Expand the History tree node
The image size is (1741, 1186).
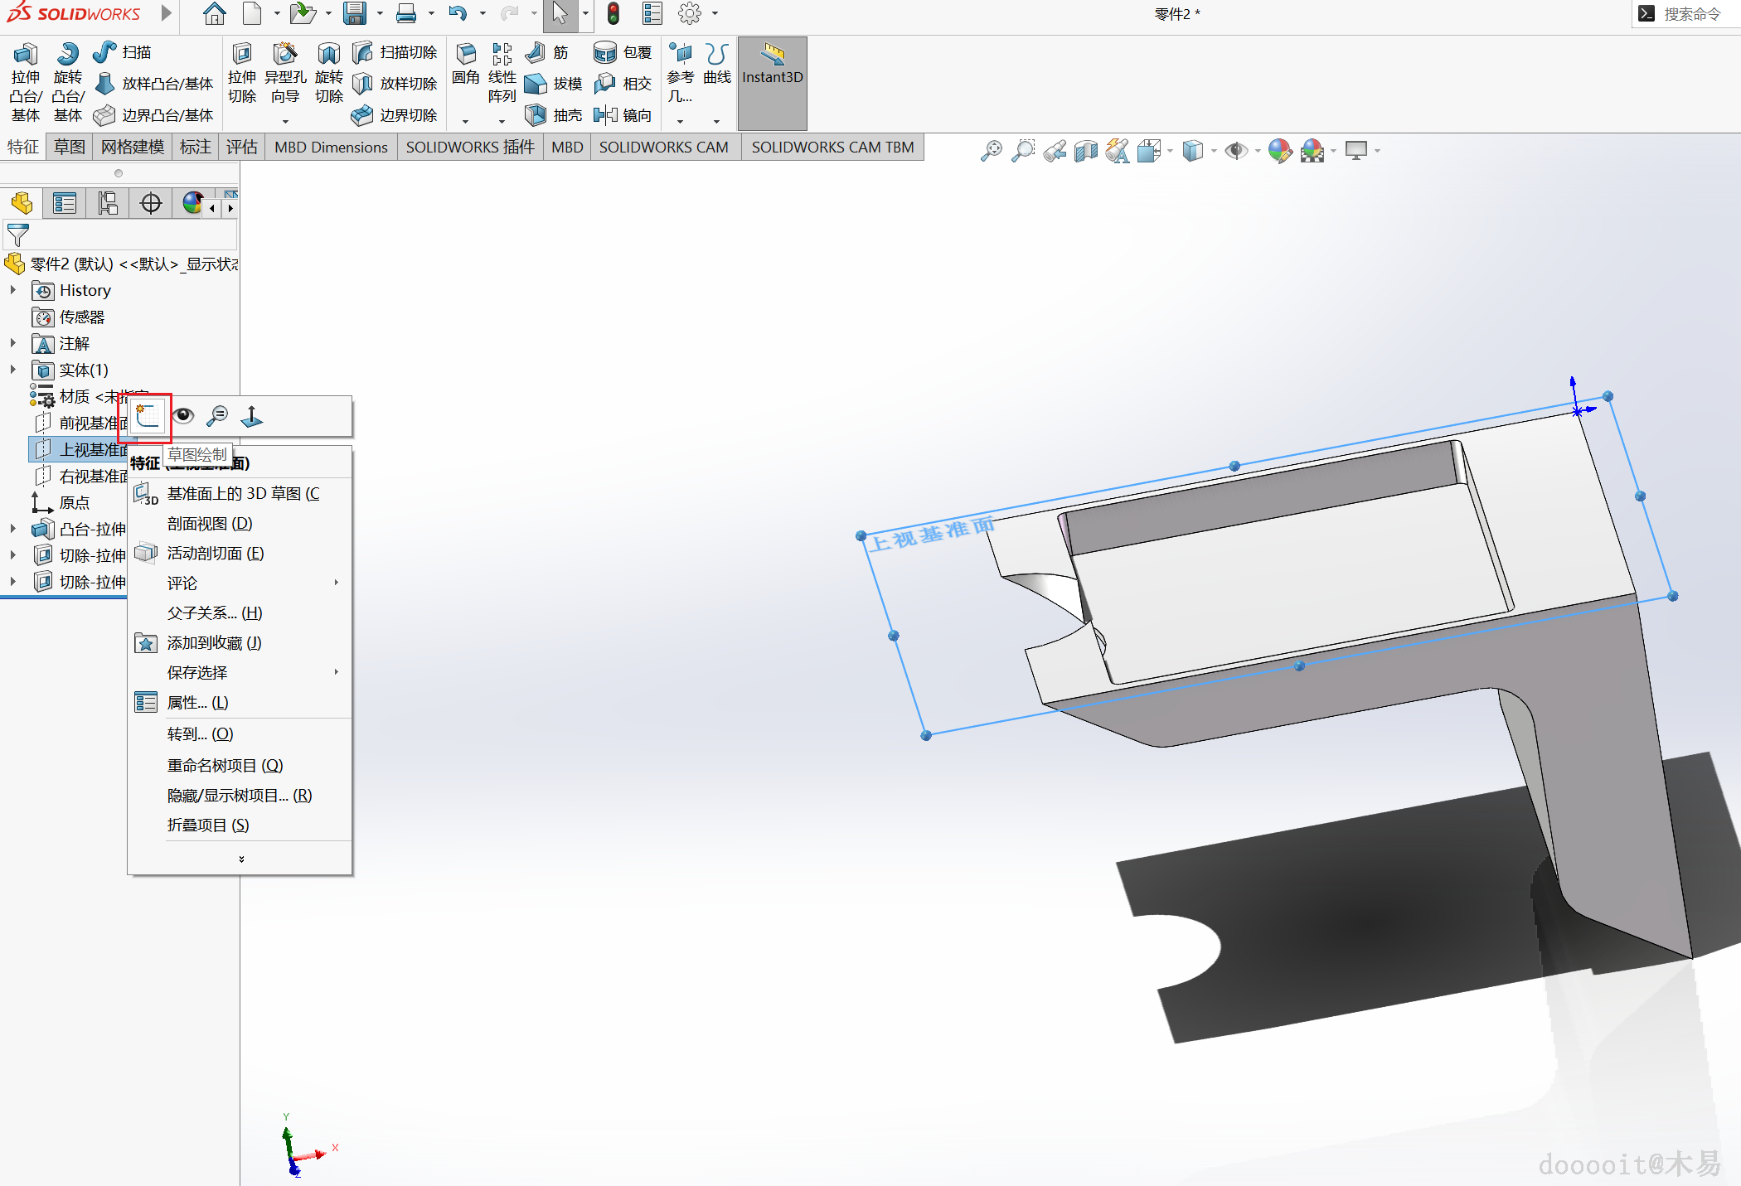[13, 290]
